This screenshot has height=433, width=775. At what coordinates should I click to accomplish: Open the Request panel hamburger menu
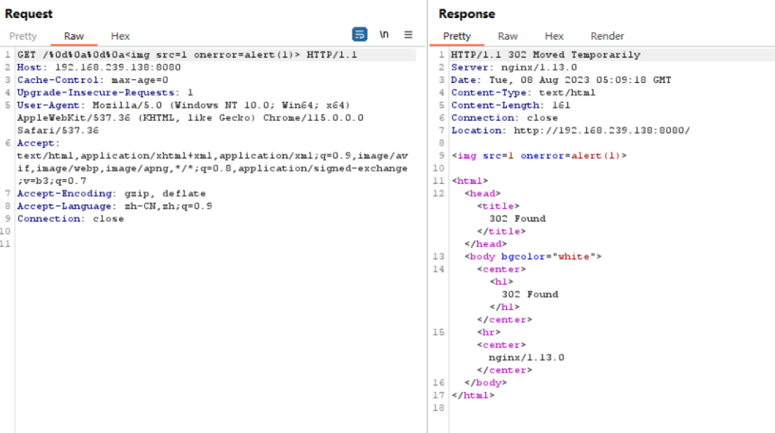[408, 34]
